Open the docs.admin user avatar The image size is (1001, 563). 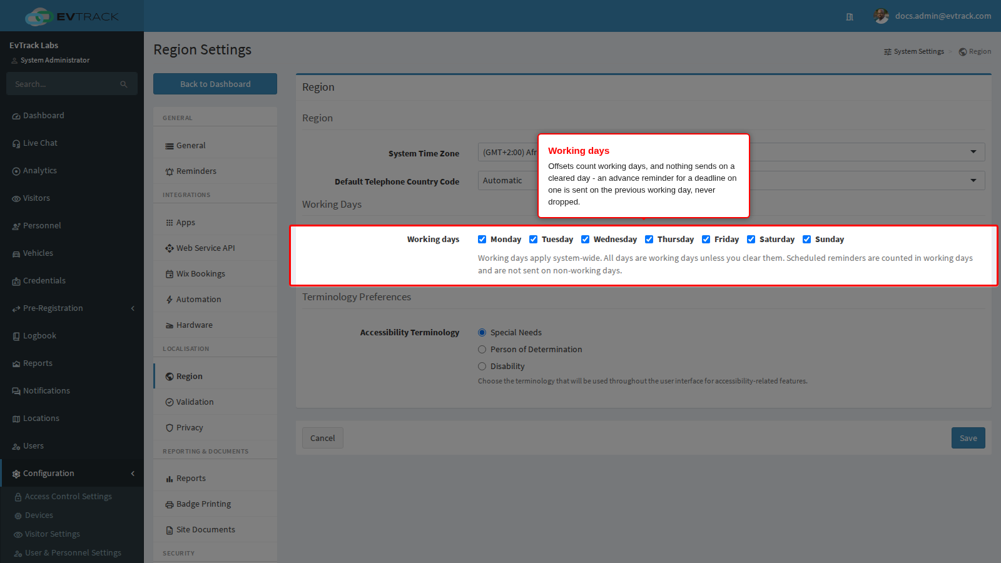[882, 16]
